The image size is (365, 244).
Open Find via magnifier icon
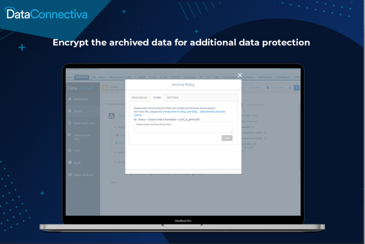pyautogui.click(x=70, y=151)
